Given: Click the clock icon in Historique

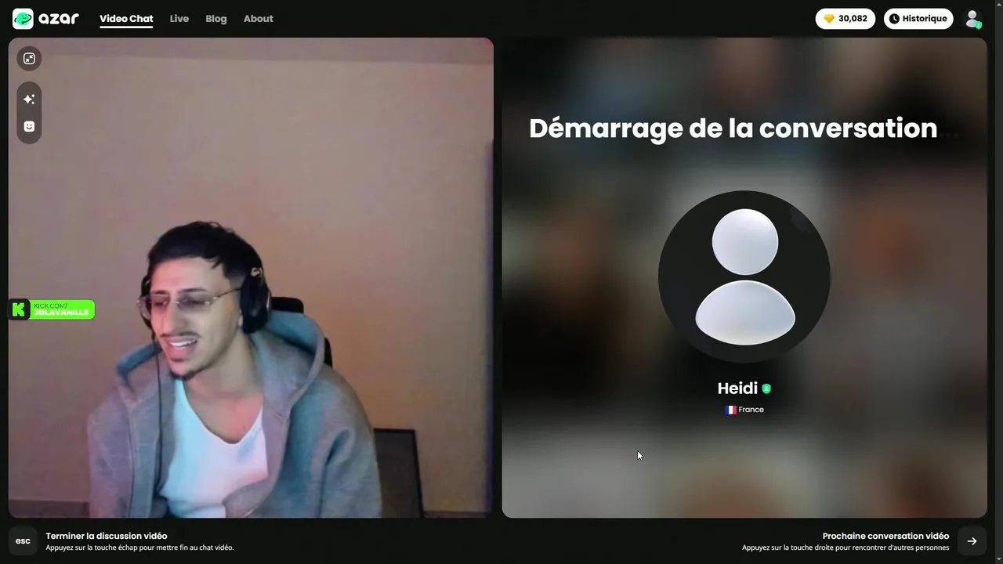Looking at the screenshot, I should (x=894, y=19).
